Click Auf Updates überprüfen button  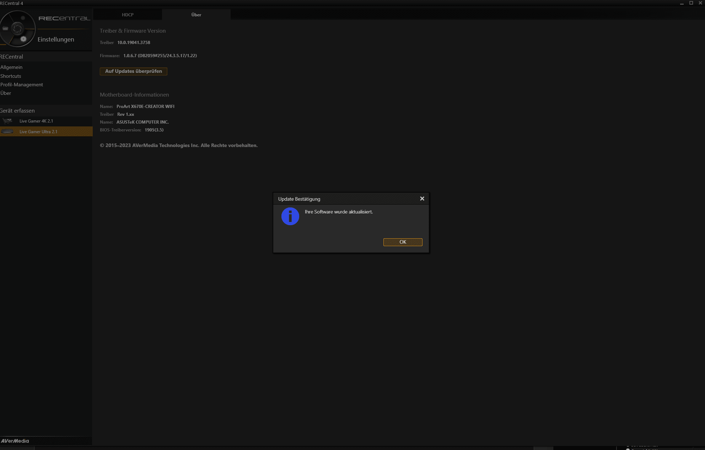(x=133, y=71)
